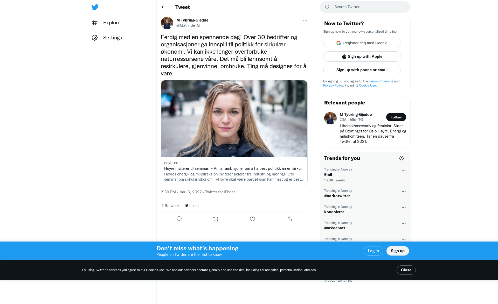
Task: Close the cookie notice
Action: click(406, 270)
